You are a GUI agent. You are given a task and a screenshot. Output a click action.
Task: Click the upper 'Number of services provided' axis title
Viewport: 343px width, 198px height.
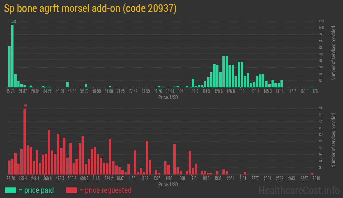tap(334, 53)
